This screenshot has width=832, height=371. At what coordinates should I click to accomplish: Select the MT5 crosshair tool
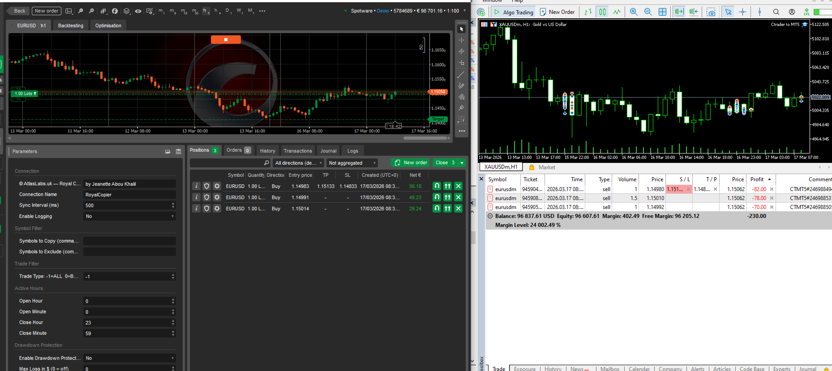coord(743,12)
